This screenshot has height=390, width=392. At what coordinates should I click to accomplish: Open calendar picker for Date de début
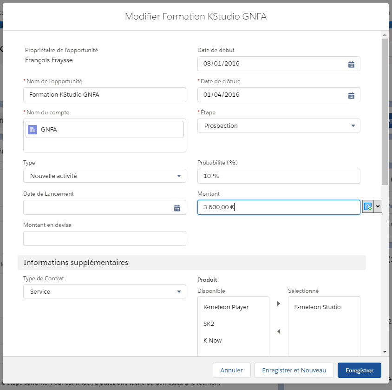pyautogui.click(x=351, y=64)
